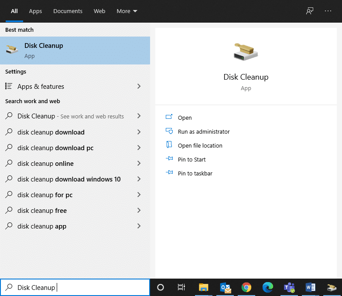This screenshot has height=296, width=342.
Task: Switch to the Apps search tab
Action: pyautogui.click(x=35, y=11)
